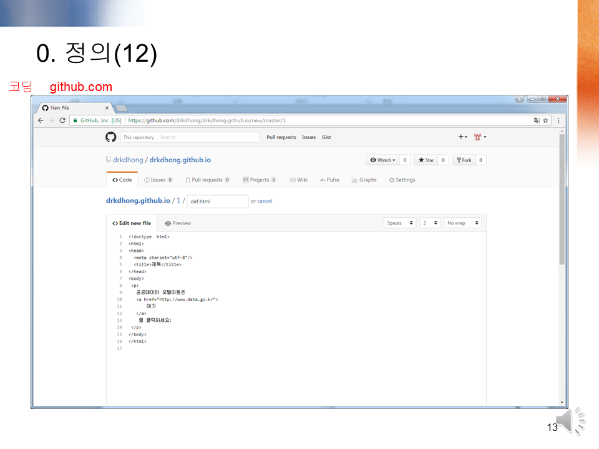Screen dimensions: 599x449
Task: Click the green padlock security icon
Action: [75, 120]
